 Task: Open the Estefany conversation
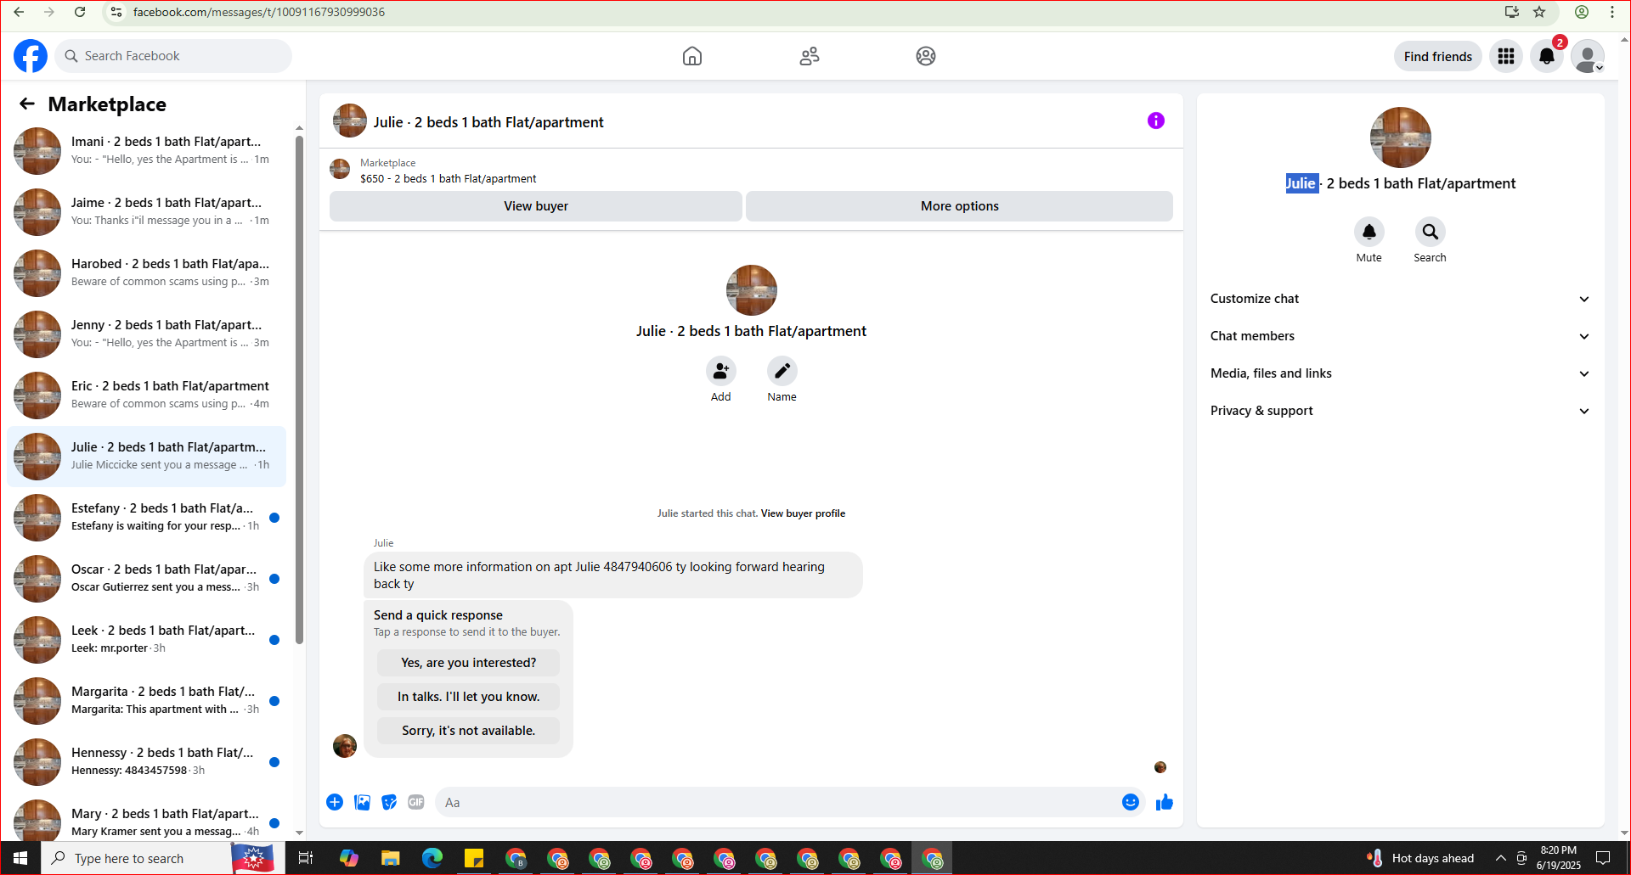click(x=146, y=518)
